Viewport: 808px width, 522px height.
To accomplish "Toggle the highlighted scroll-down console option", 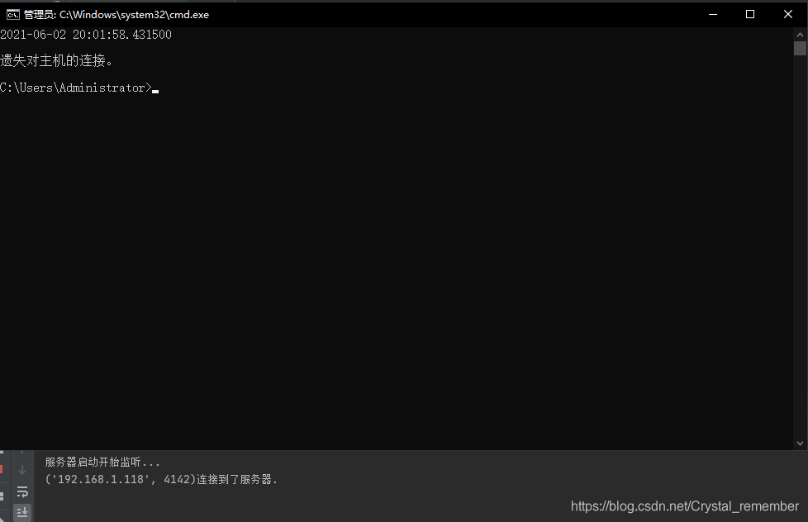I will (x=22, y=511).
